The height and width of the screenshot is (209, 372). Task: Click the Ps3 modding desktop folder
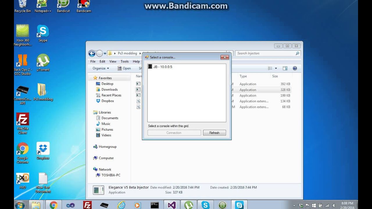click(x=43, y=92)
